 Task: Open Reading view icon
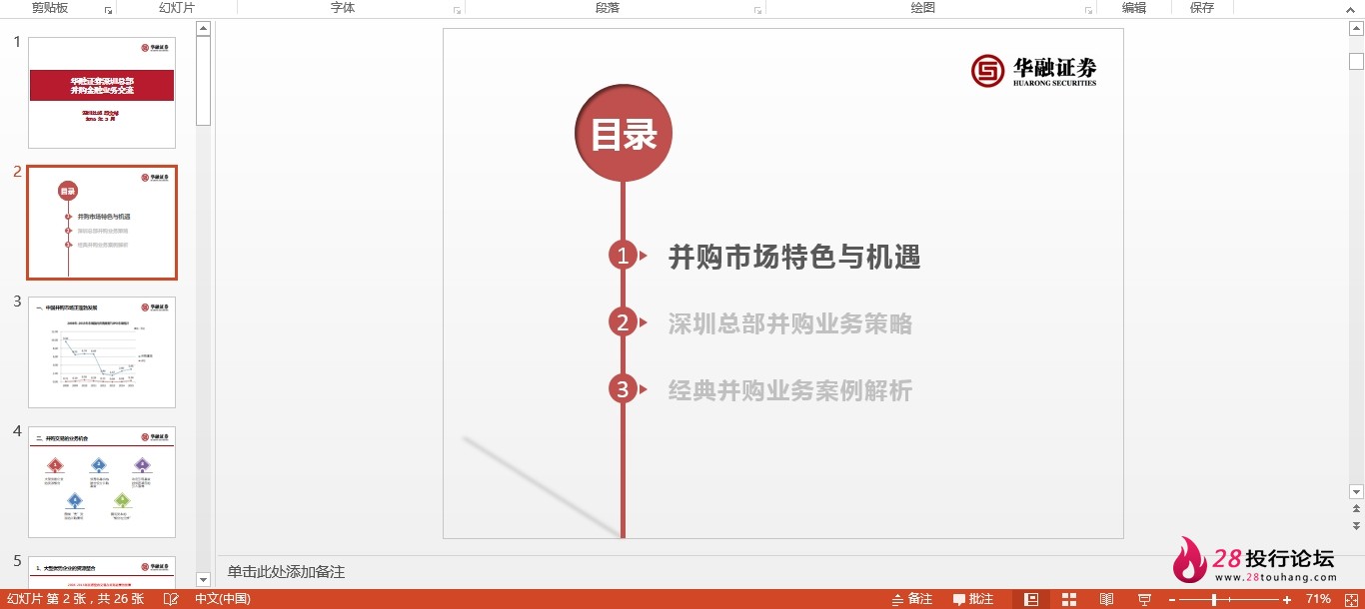click(1106, 599)
